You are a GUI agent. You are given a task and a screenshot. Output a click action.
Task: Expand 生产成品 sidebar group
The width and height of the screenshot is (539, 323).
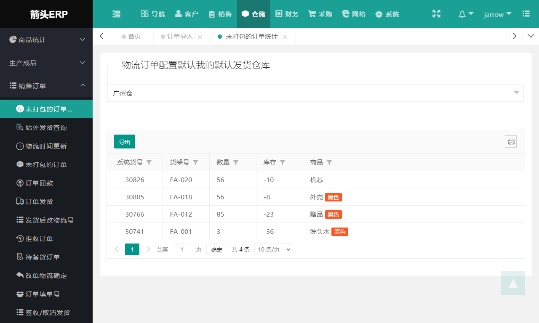pos(46,63)
